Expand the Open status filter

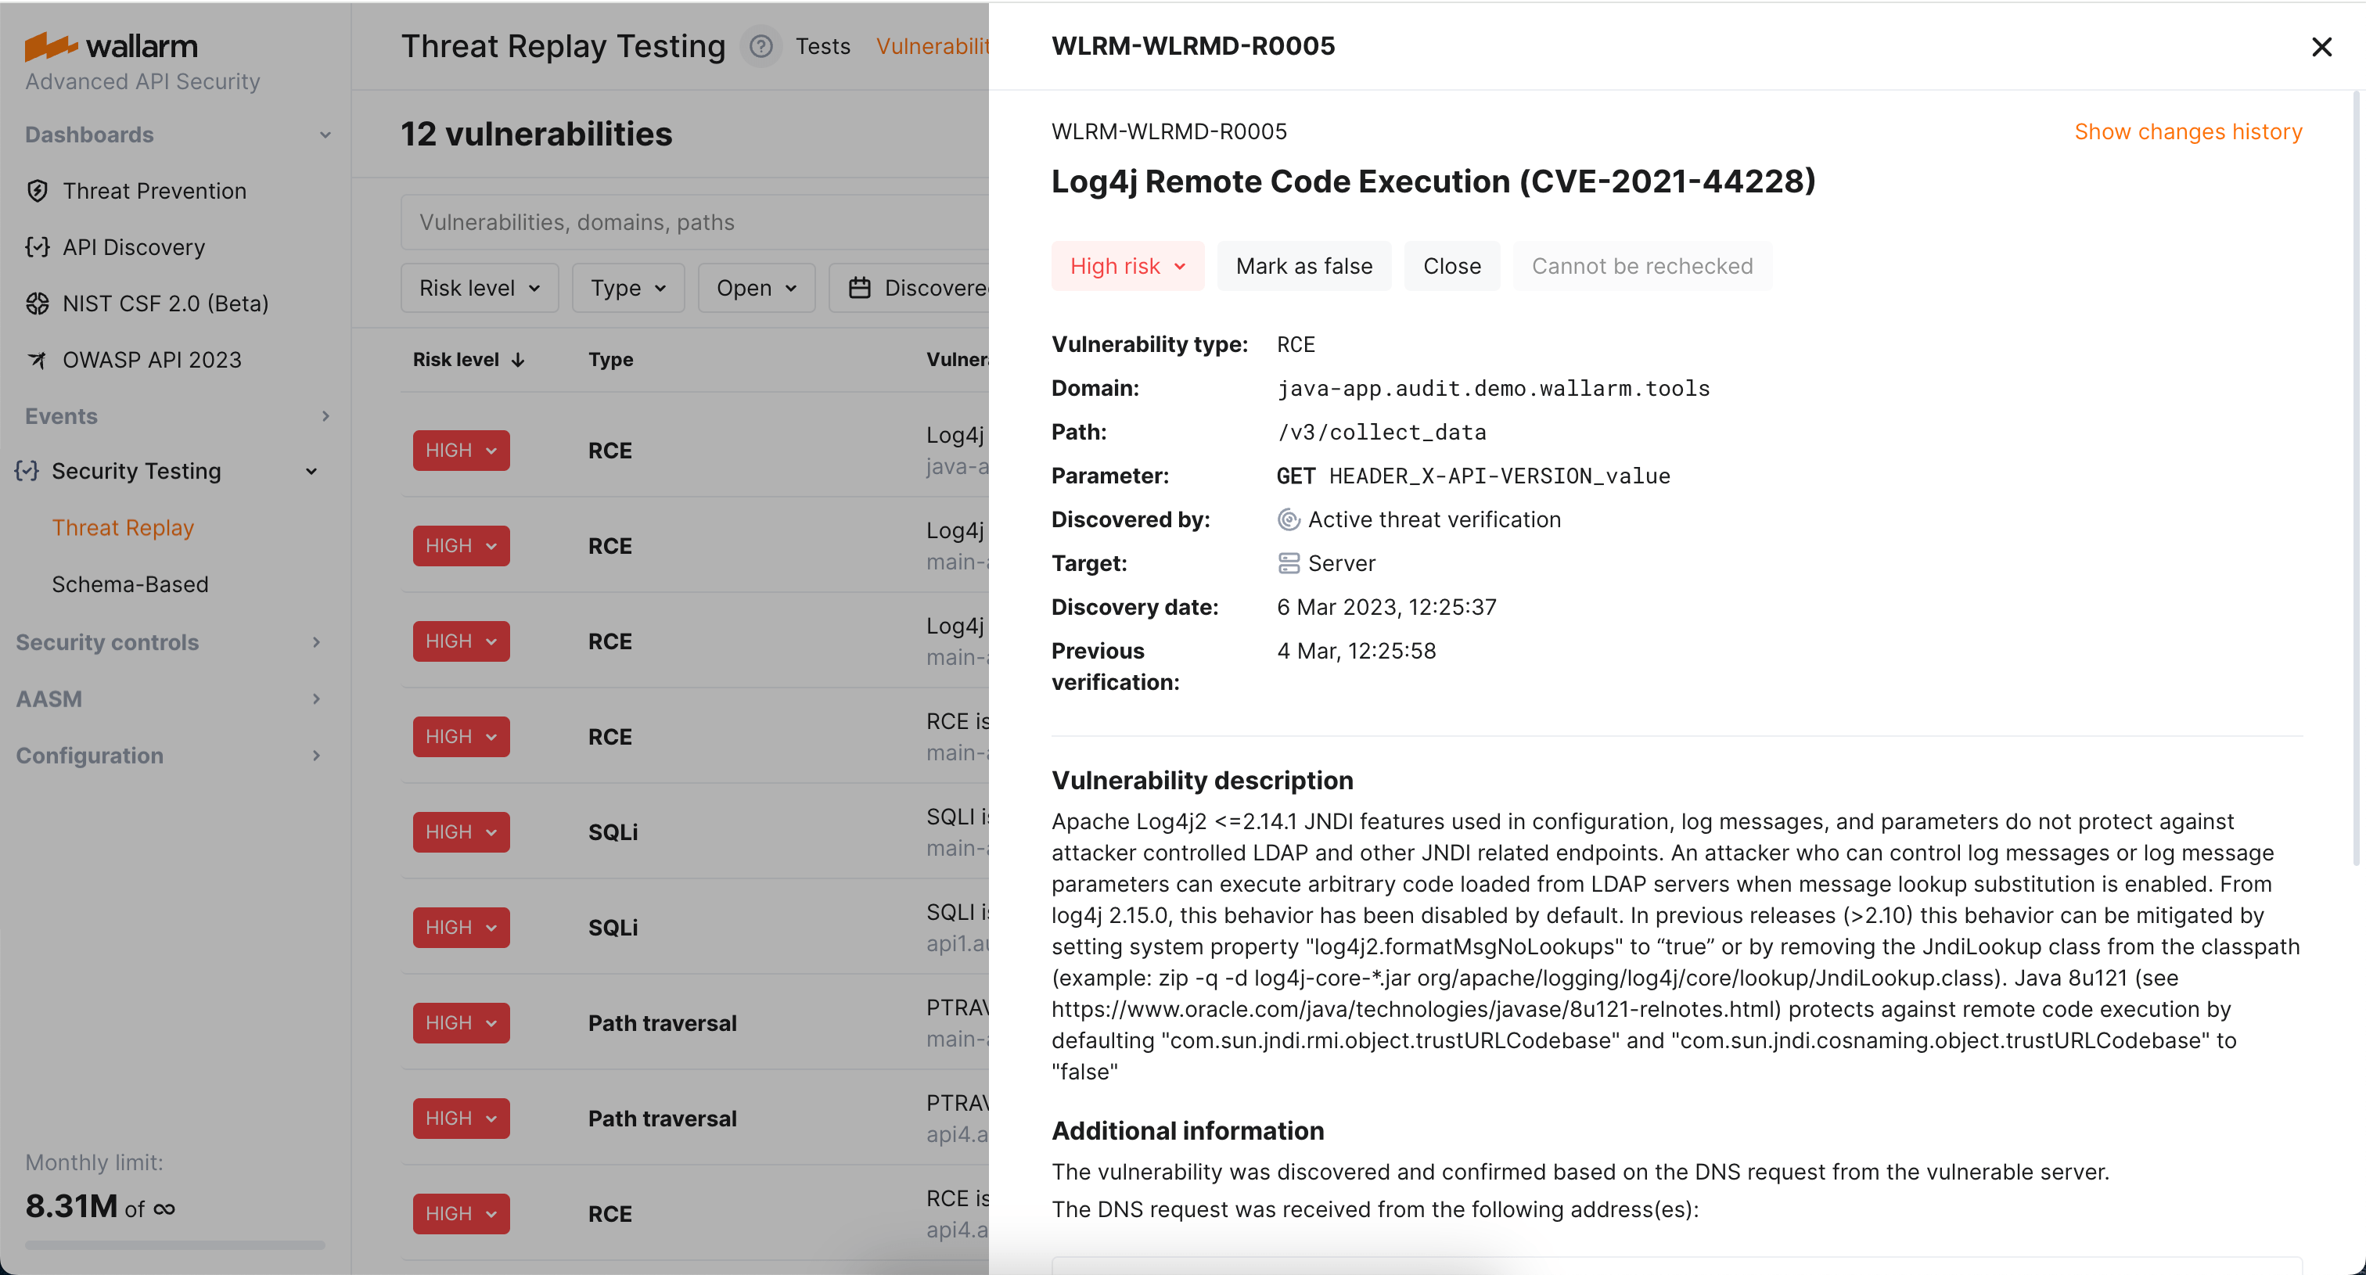pos(755,287)
